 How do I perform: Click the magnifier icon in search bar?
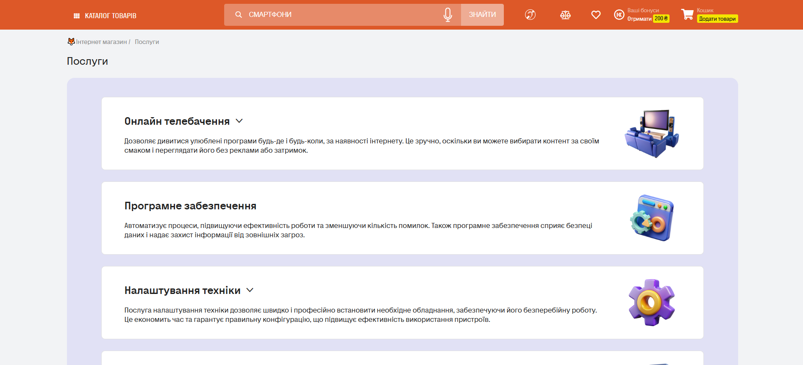tap(239, 15)
